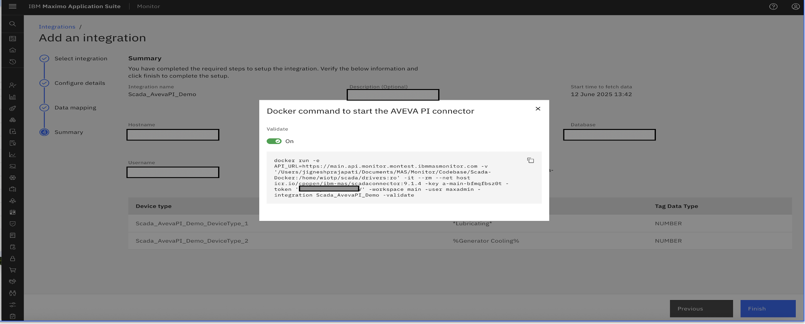
Task: Open the user profile icon
Action: point(796,7)
